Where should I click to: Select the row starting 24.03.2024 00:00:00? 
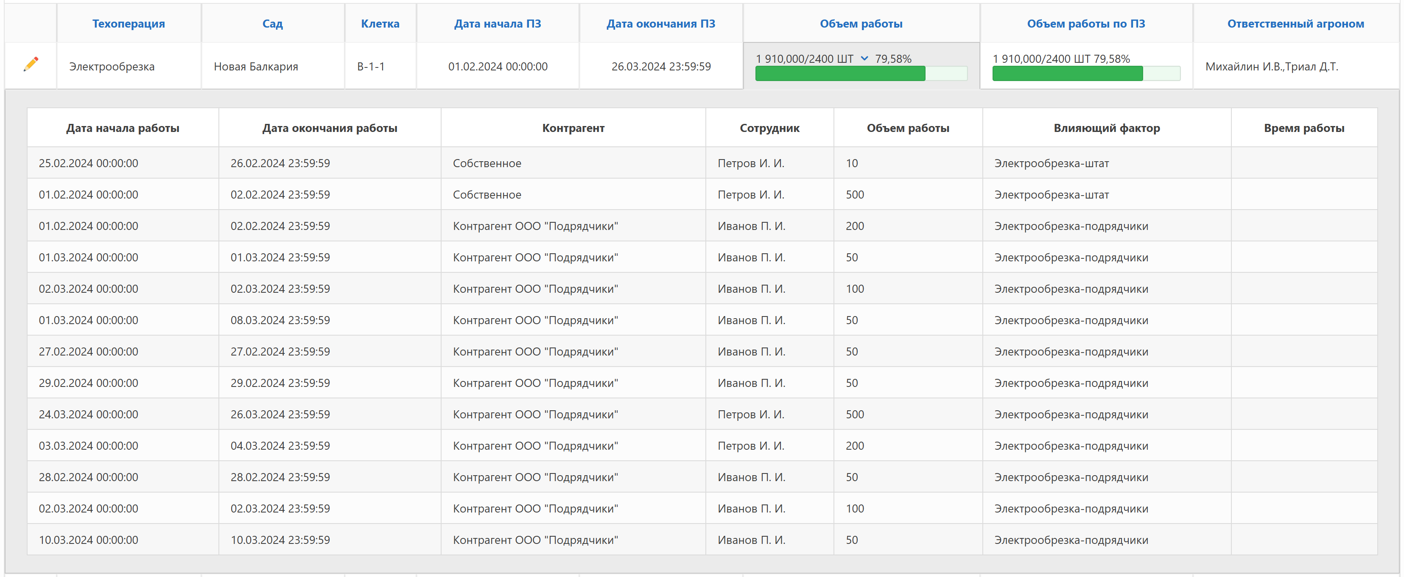click(88, 415)
